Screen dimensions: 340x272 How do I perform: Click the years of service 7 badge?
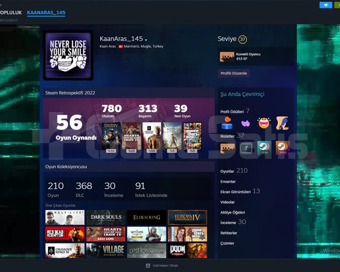(246, 148)
